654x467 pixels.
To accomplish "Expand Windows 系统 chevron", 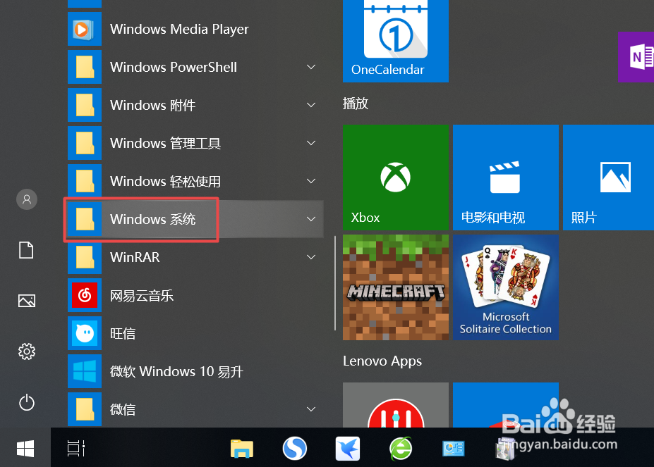I will [310, 219].
